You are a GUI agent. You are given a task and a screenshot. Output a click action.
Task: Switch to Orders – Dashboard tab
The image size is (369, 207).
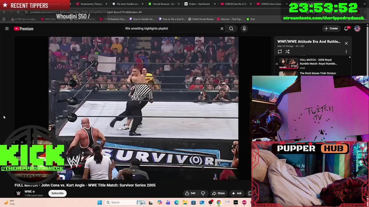199,4
